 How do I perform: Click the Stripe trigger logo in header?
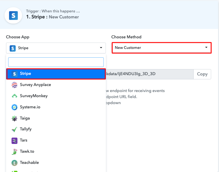(x=13, y=15)
